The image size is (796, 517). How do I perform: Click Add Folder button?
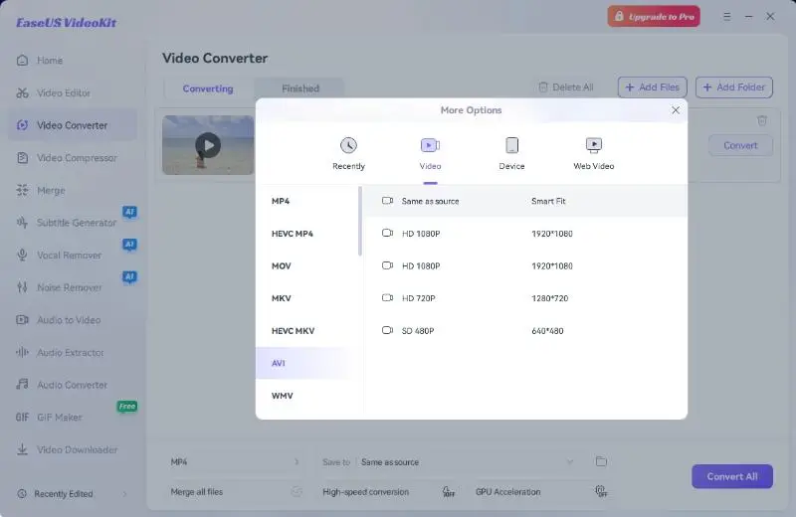click(x=734, y=87)
